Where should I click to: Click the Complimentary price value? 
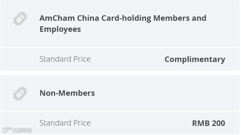(194, 59)
